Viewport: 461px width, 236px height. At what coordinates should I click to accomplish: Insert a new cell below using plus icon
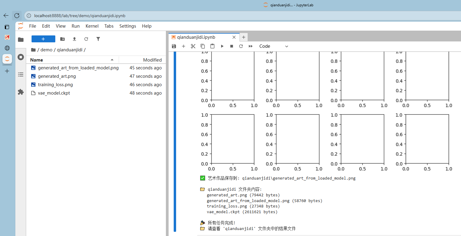pyautogui.click(x=183, y=46)
